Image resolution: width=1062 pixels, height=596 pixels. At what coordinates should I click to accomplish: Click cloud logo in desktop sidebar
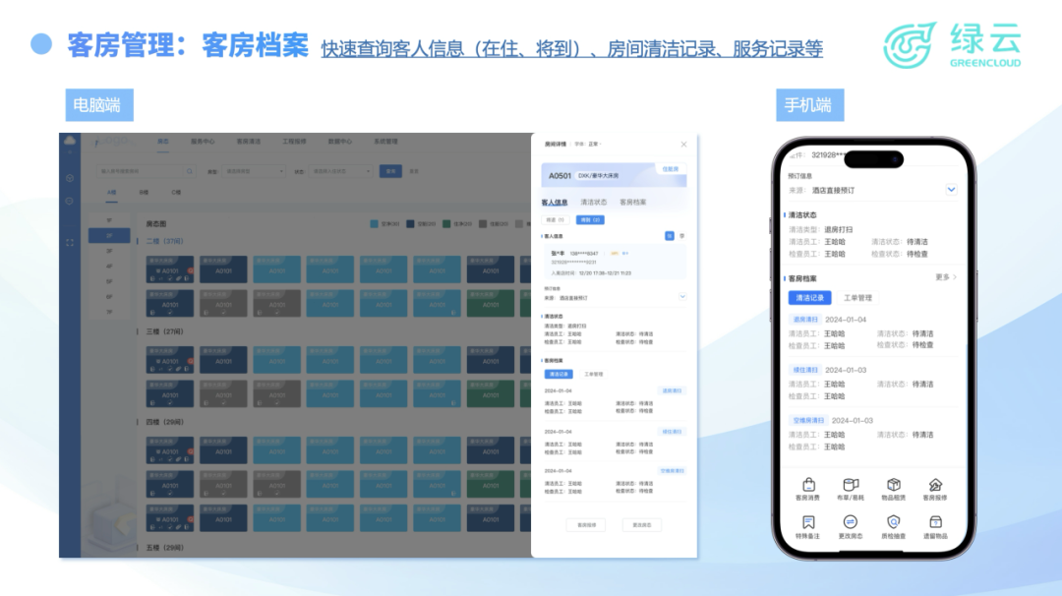tap(70, 141)
